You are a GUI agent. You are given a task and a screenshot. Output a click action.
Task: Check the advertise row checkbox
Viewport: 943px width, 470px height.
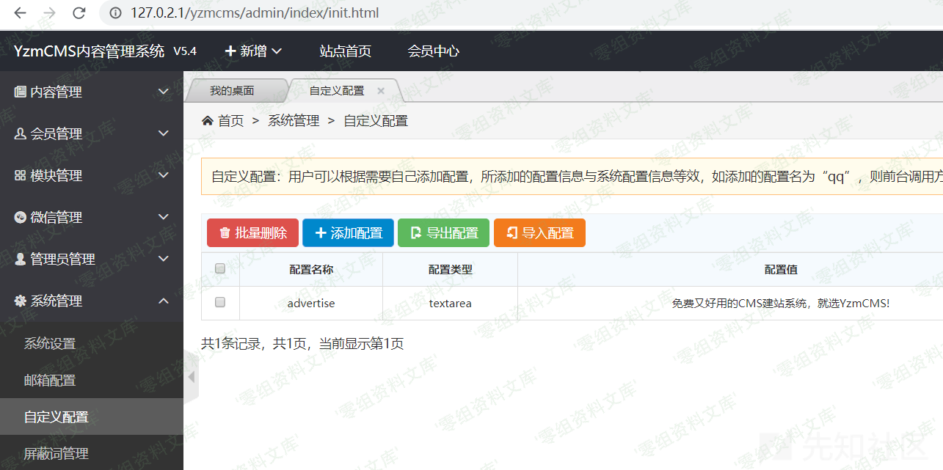220,302
